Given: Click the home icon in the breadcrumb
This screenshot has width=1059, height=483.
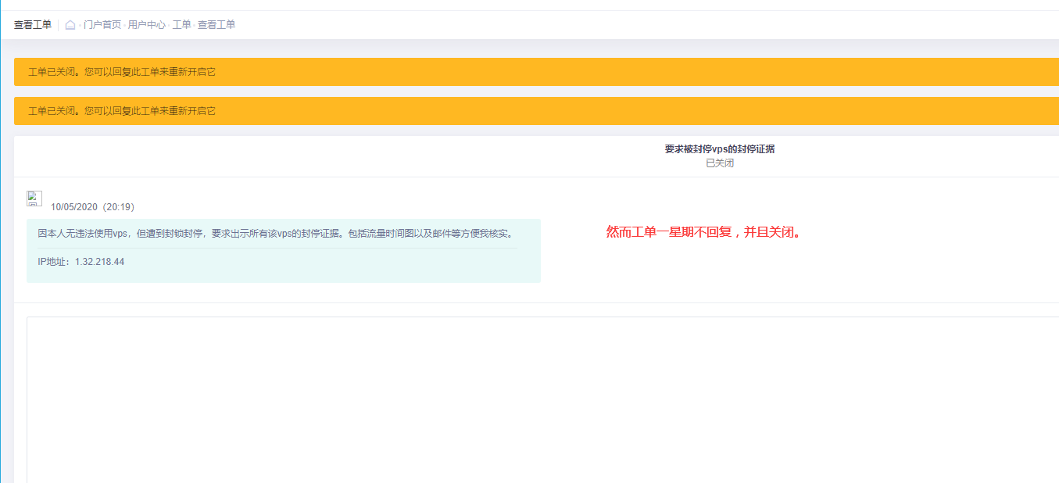Looking at the screenshot, I should point(70,25).
